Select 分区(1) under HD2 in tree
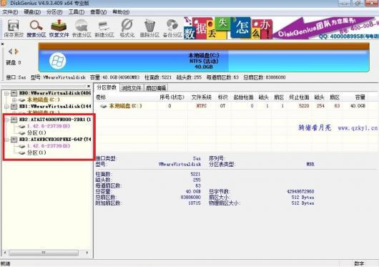Viewport: 379px width, 267px height. pos(36,132)
